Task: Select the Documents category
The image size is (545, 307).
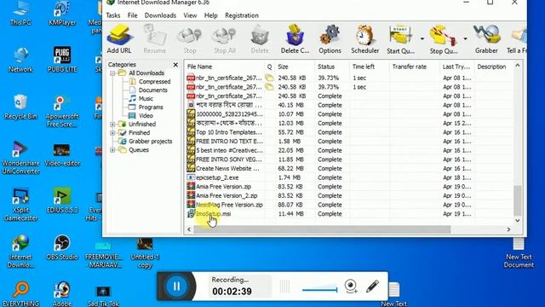Action: pyautogui.click(x=153, y=90)
